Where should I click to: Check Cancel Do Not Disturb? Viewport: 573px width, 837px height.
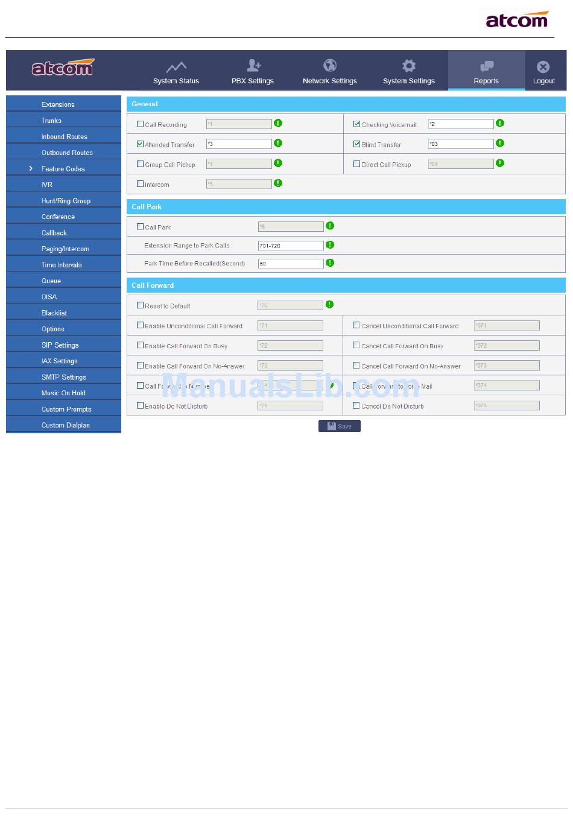356,406
